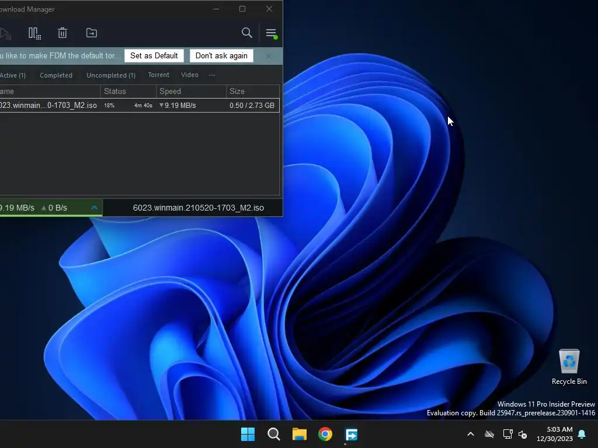
Task: Select the winmain M2.iso download row
Action: [140, 105]
